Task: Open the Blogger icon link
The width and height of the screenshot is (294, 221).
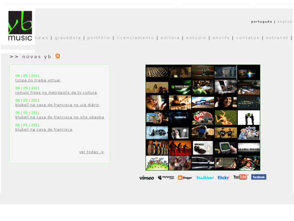Action: click(x=185, y=178)
